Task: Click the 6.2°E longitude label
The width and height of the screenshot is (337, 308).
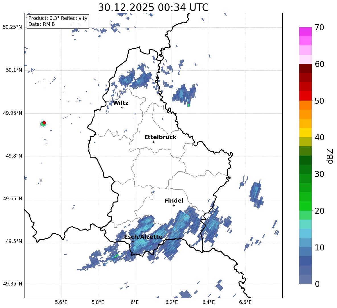Action: (x=172, y=302)
